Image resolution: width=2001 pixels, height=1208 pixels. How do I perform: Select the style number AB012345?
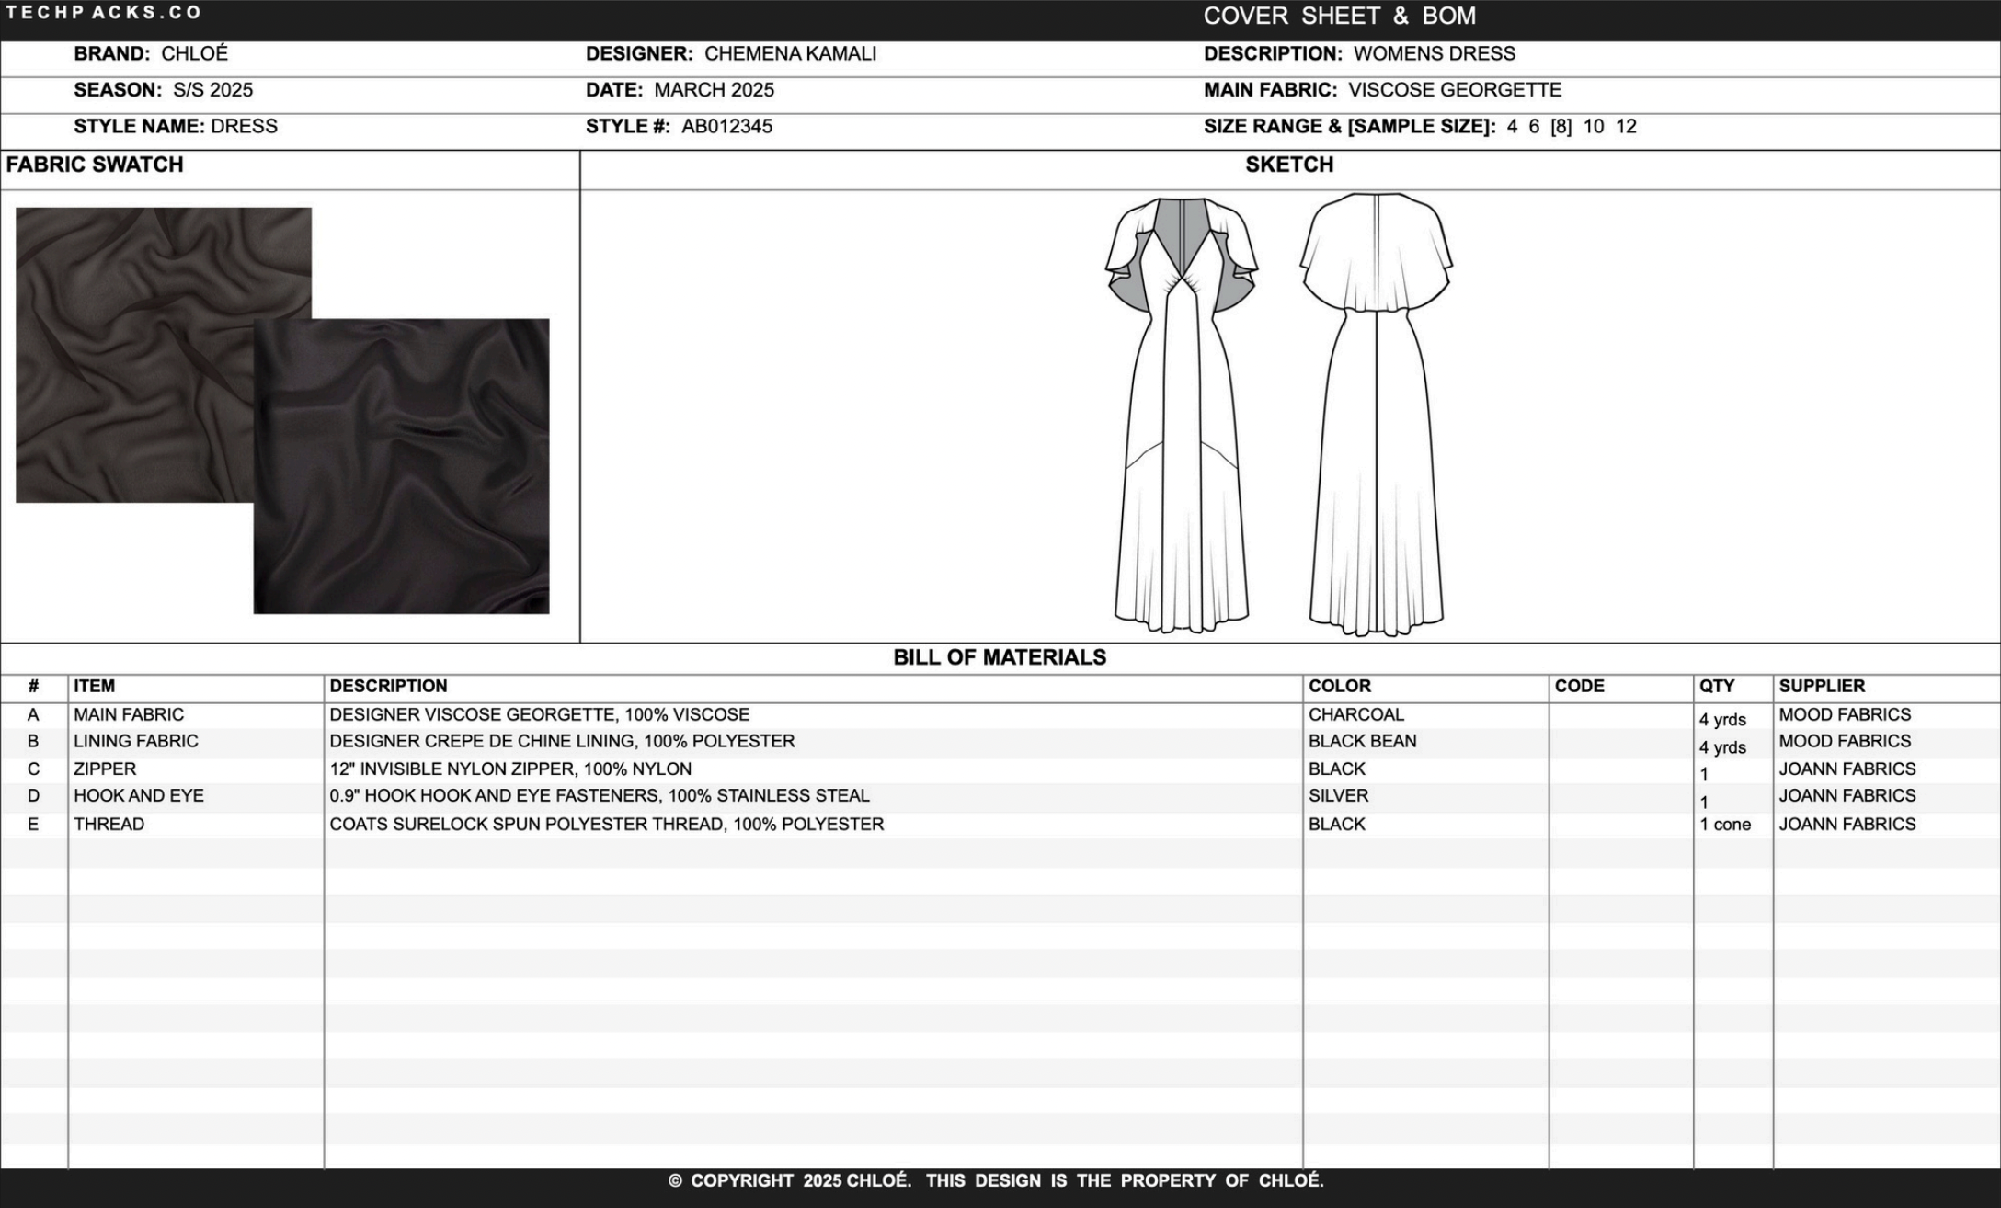[726, 126]
